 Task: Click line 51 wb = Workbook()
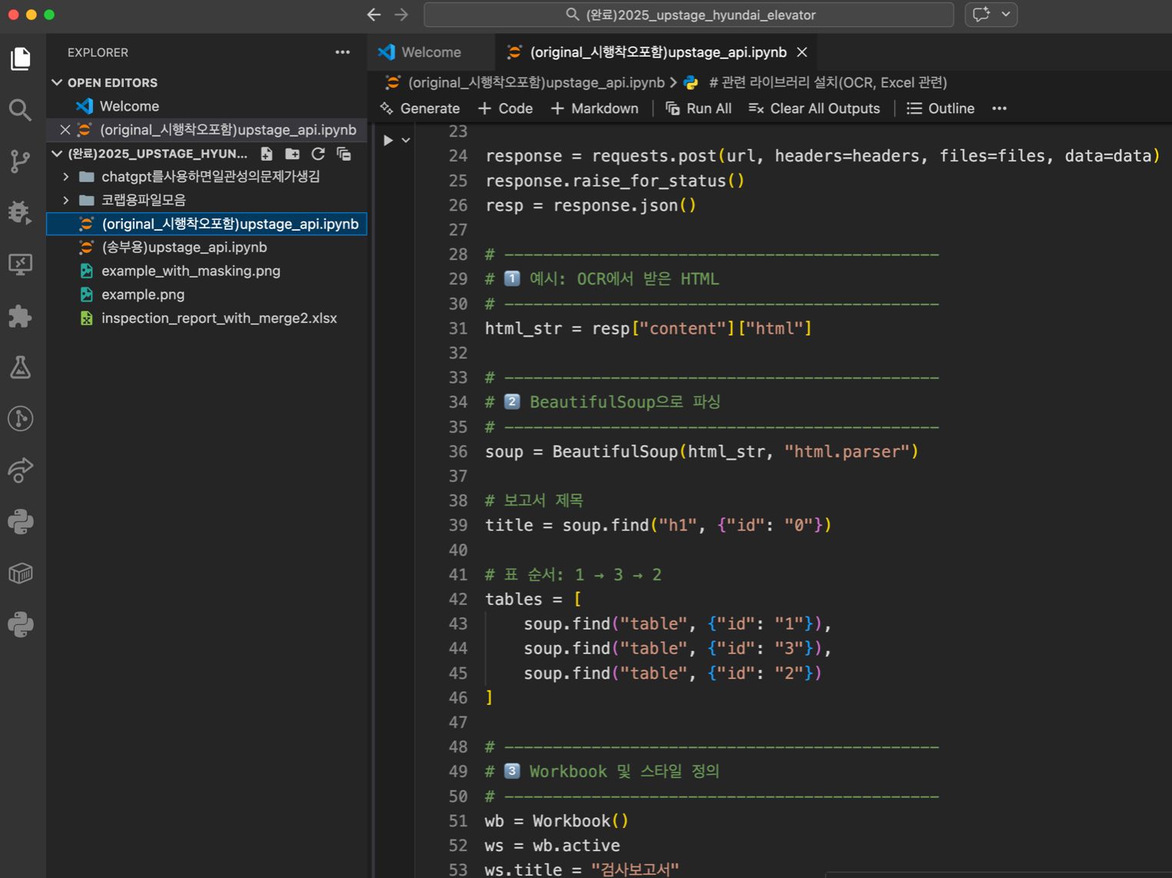(557, 821)
